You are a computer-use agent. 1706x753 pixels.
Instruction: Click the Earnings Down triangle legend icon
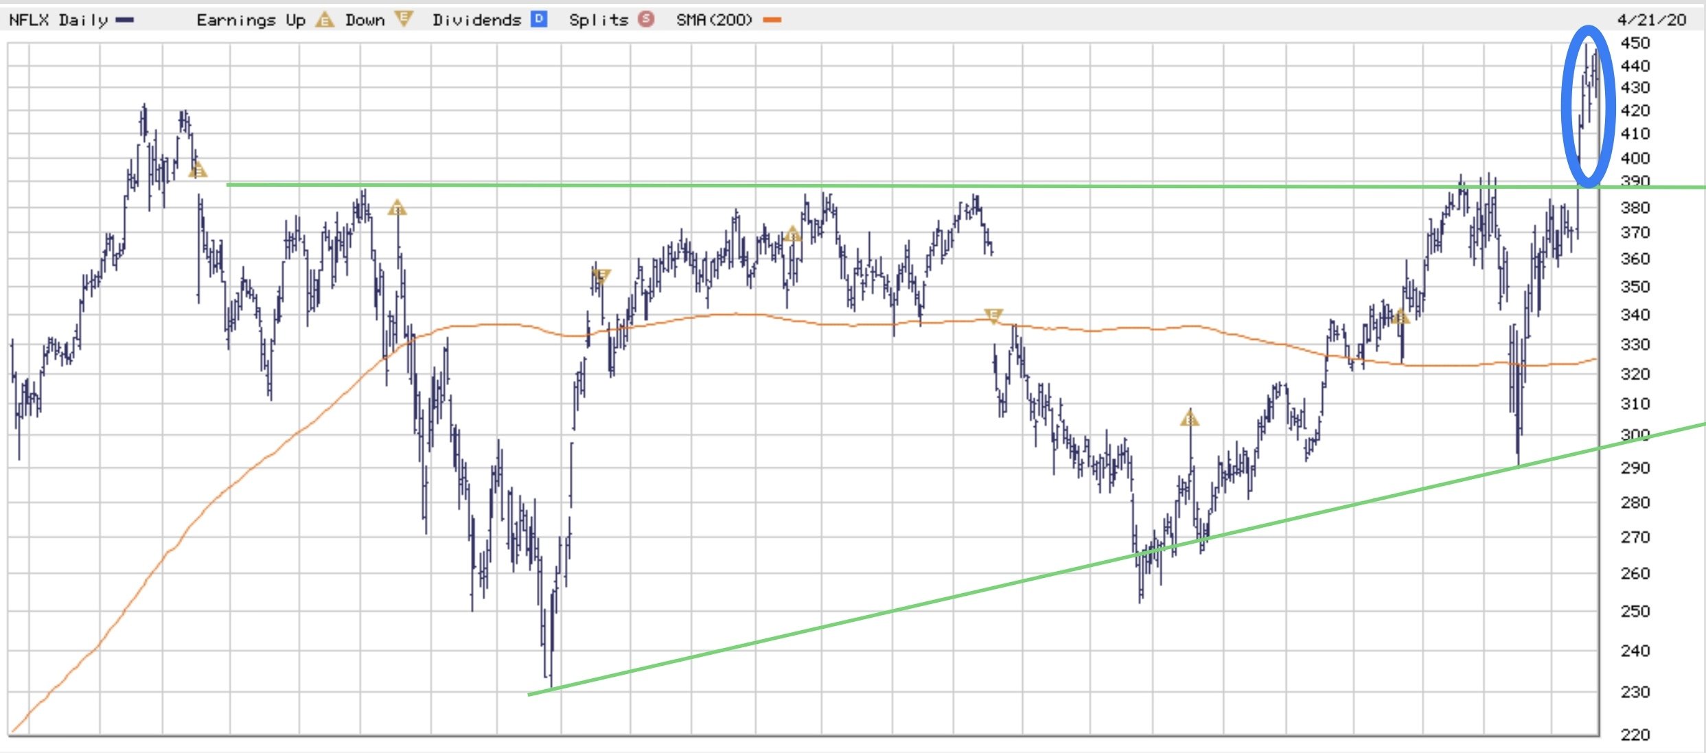tap(404, 19)
